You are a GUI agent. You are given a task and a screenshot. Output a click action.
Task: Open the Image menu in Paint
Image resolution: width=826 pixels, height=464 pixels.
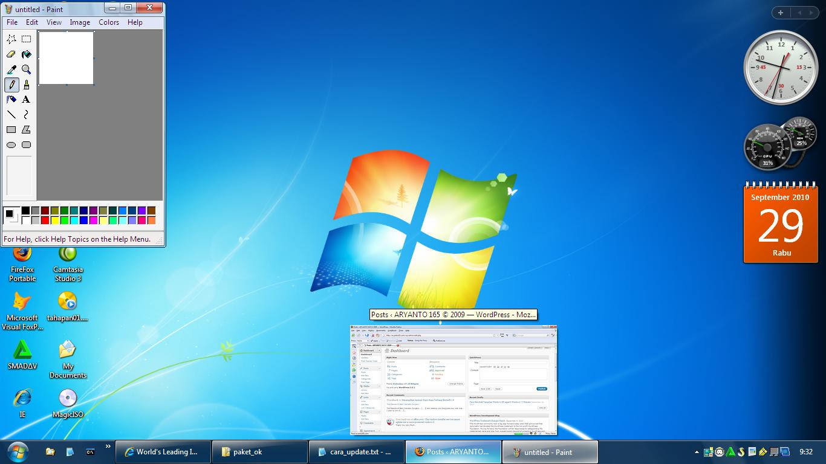[x=80, y=22]
